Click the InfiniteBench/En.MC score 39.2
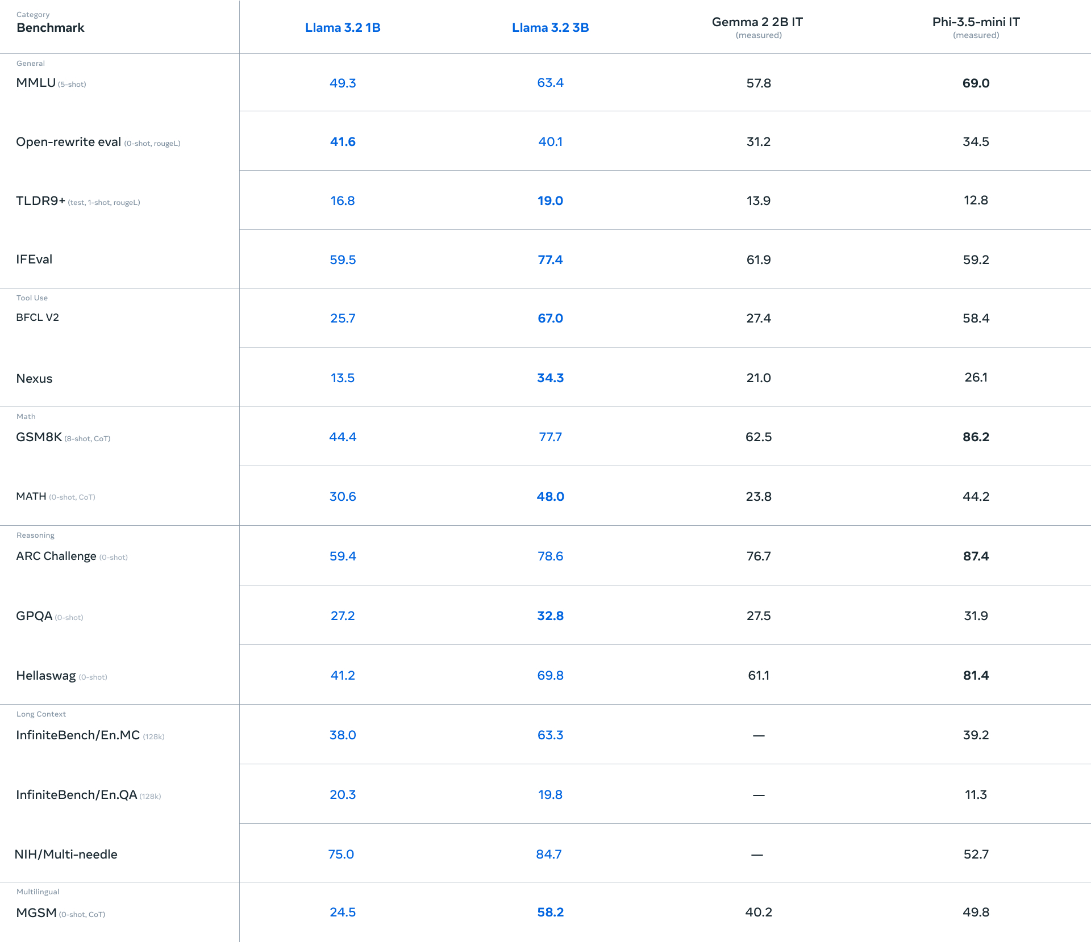The width and height of the screenshot is (1091, 942). click(x=976, y=735)
